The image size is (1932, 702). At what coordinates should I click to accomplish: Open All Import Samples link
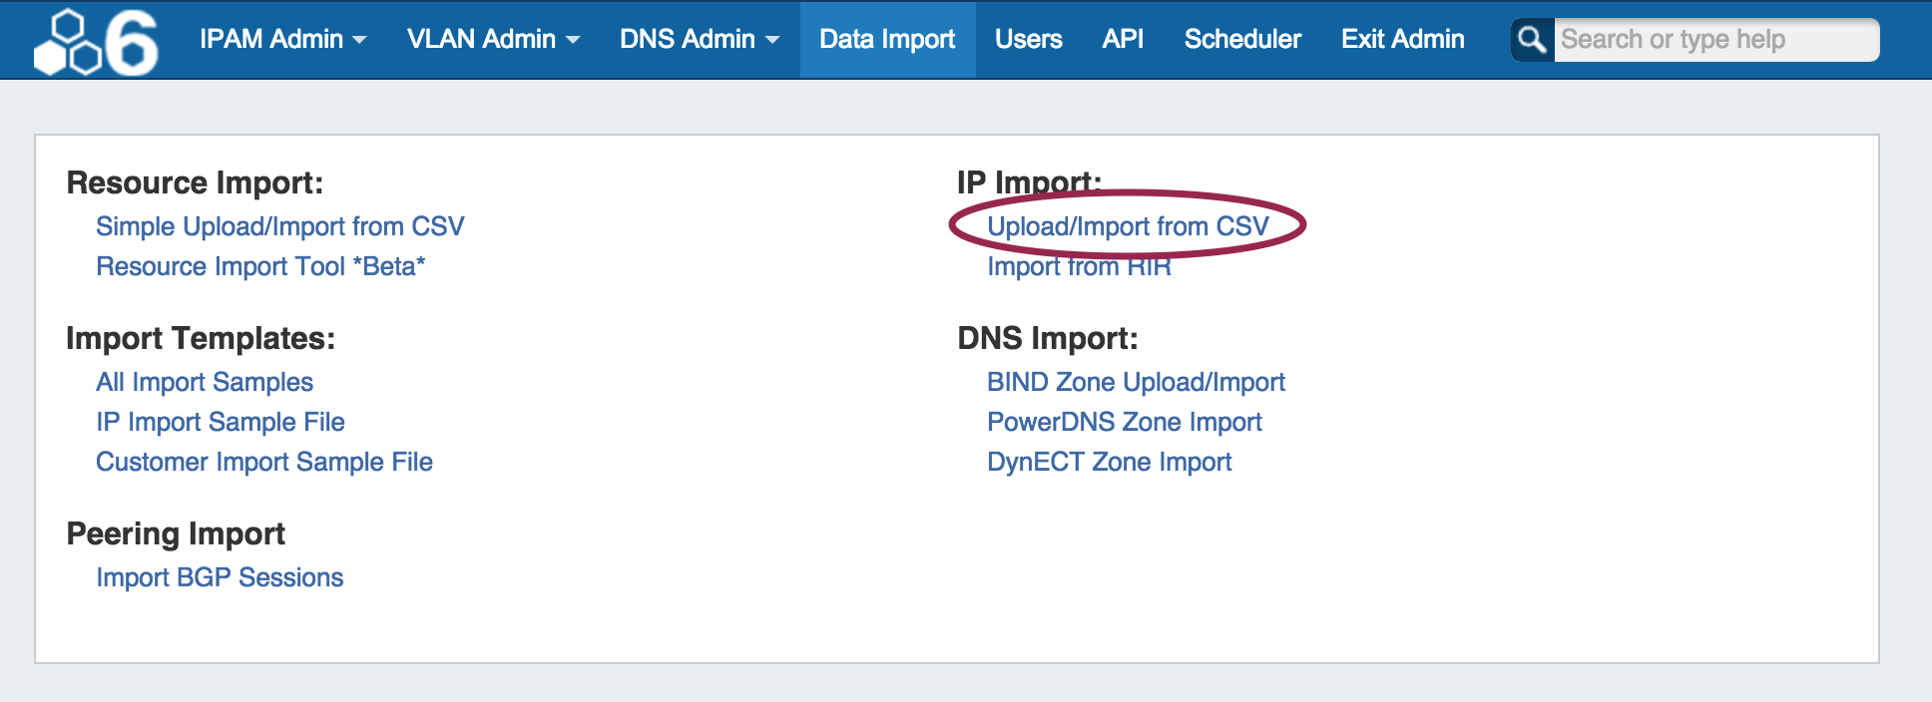tap(205, 383)
